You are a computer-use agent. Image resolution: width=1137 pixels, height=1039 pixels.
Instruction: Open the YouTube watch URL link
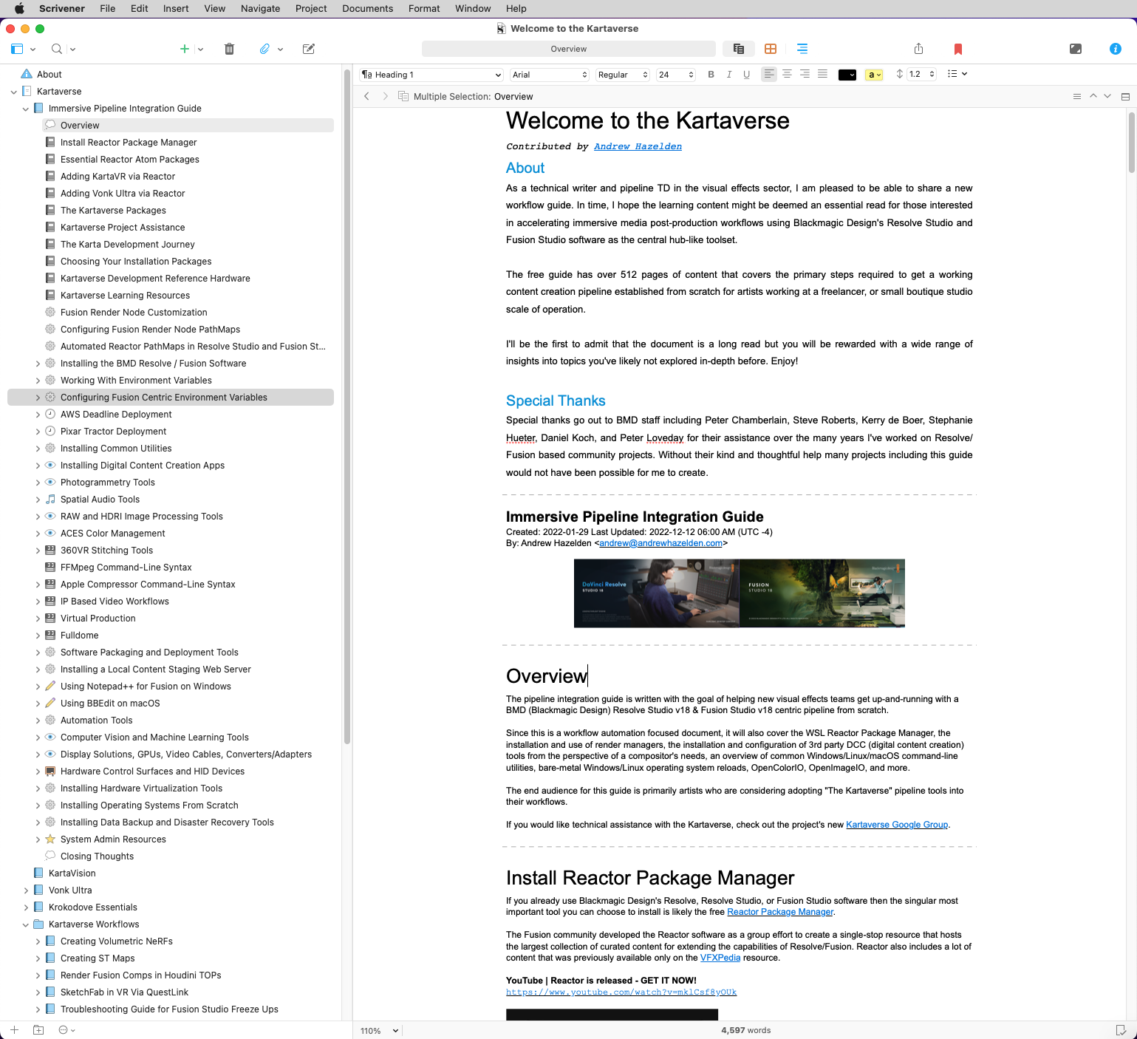click(621, 992)
